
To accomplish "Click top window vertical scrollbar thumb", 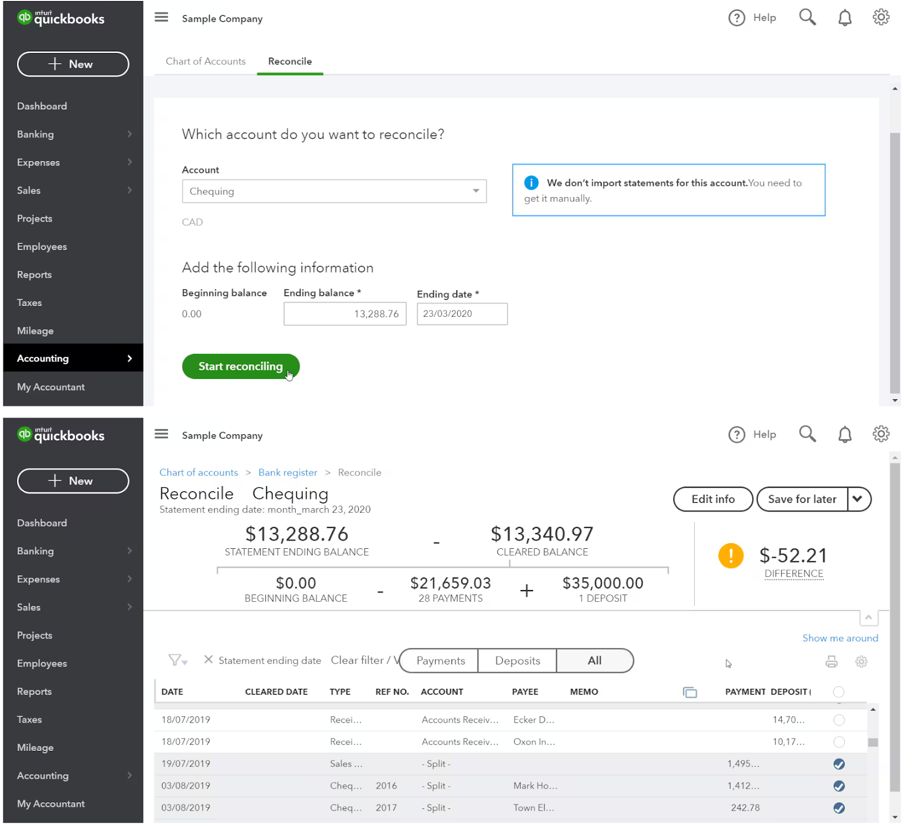I will 895,263.
